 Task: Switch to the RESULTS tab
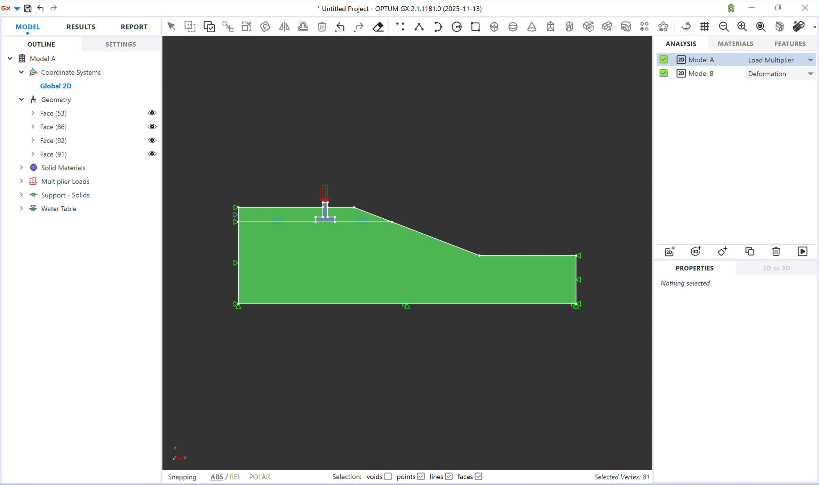(x=81, y=27)
